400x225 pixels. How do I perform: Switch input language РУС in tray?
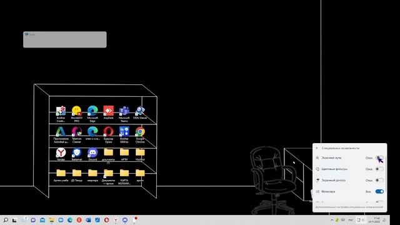[x=351, y=220]
